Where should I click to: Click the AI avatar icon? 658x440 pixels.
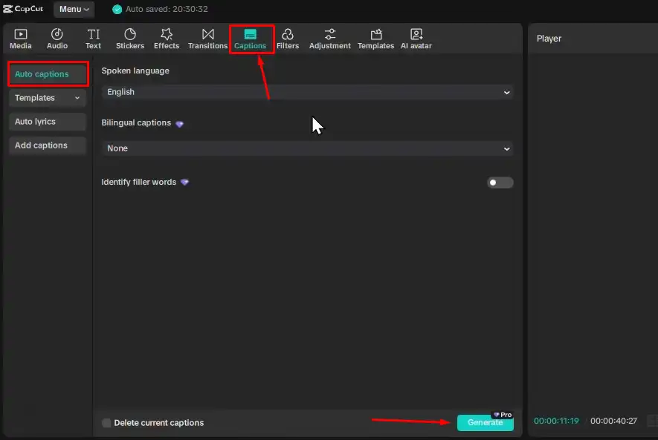point(416,38)
